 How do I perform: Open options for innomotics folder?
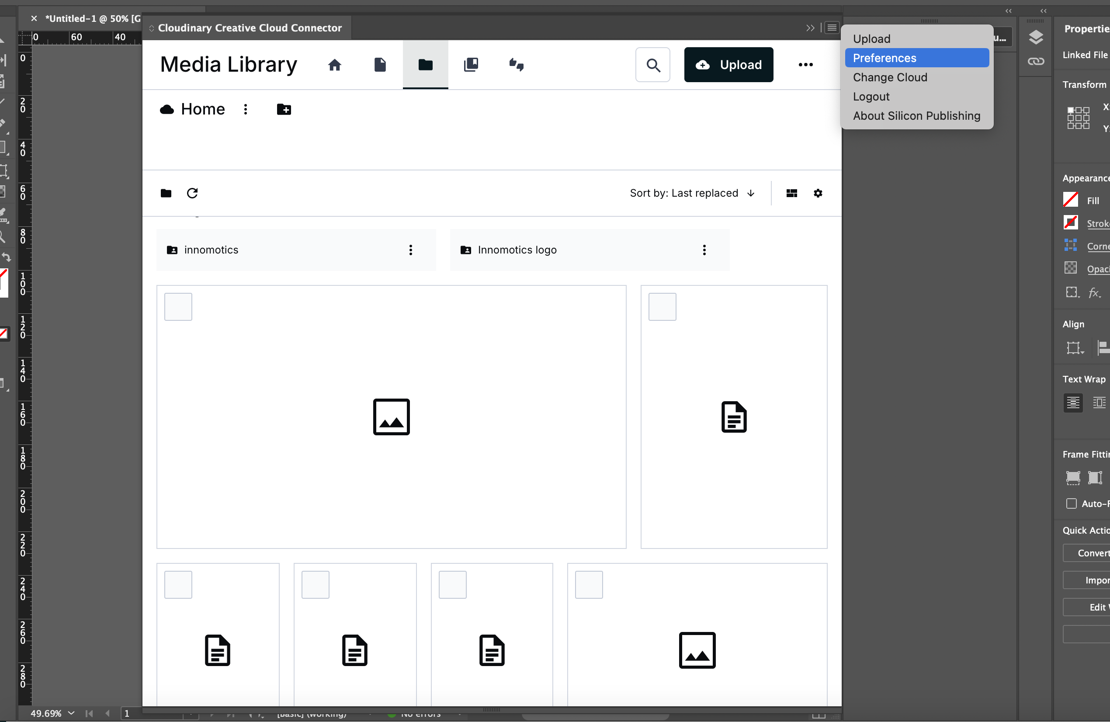(410, 250)
